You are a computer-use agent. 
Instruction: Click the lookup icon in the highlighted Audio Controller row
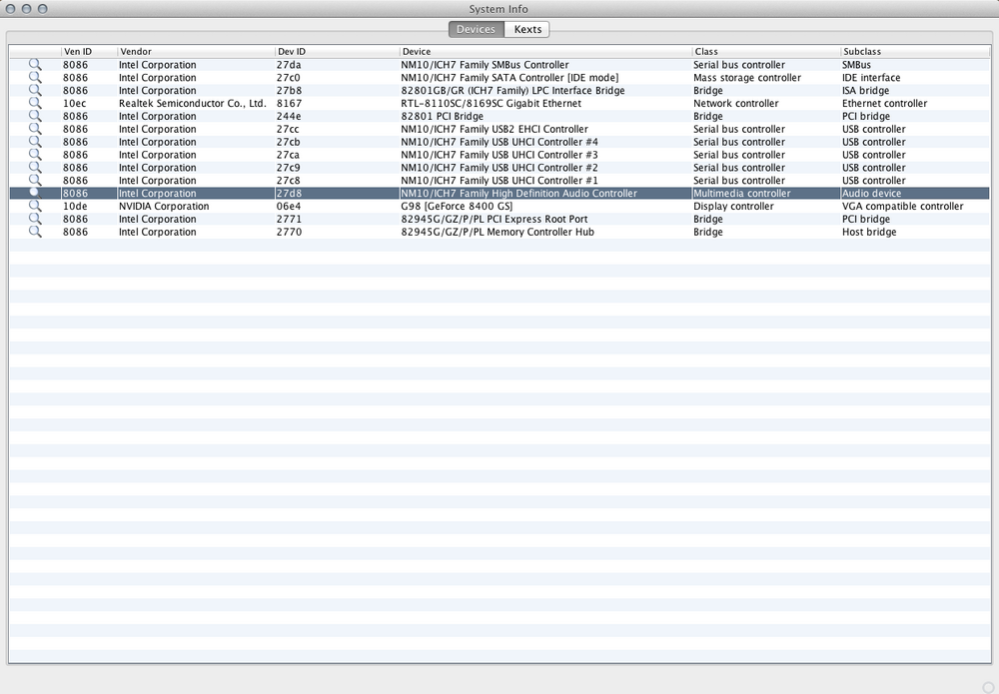(35, 193)
